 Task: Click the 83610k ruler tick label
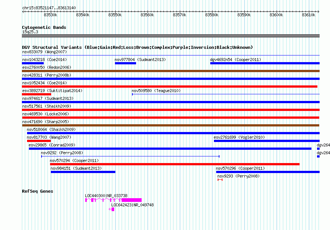click(x=308, y=15)
